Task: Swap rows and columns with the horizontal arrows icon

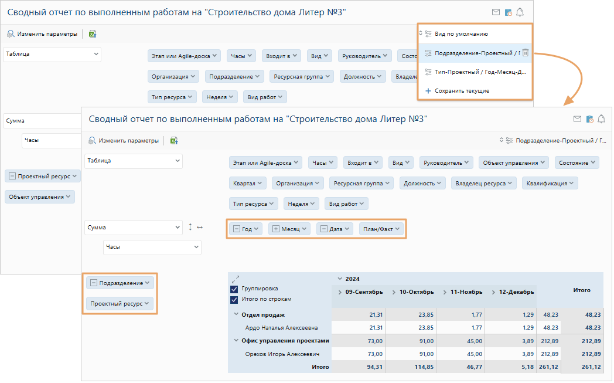Action: 200,227
